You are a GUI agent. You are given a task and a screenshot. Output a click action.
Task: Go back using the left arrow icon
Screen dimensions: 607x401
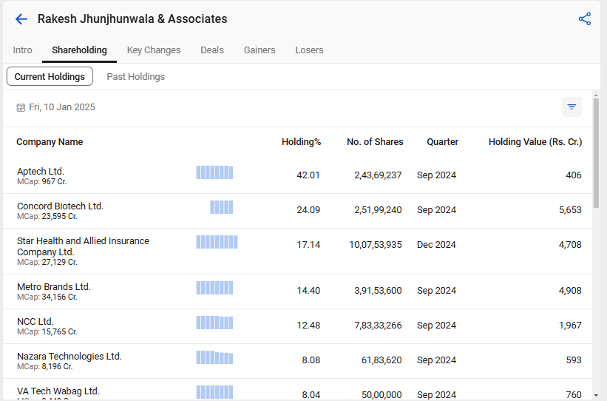tap(21, 19)
